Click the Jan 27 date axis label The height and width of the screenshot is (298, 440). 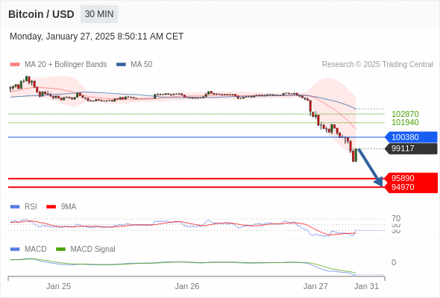(x=315, y=286)
